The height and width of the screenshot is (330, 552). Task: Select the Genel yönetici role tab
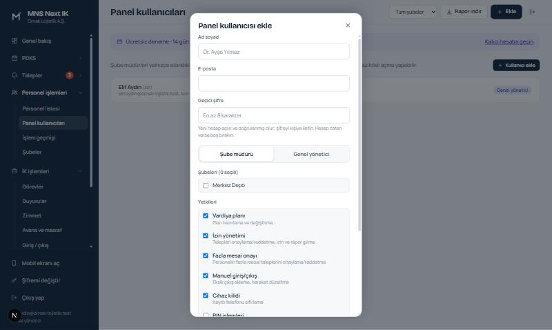311,154
